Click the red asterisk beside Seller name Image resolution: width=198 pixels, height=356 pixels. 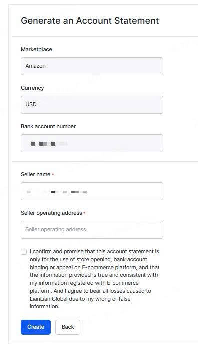coord(53,174)
